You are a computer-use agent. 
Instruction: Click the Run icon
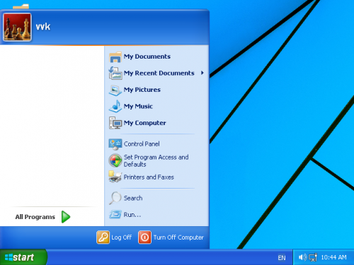point(115,214)
